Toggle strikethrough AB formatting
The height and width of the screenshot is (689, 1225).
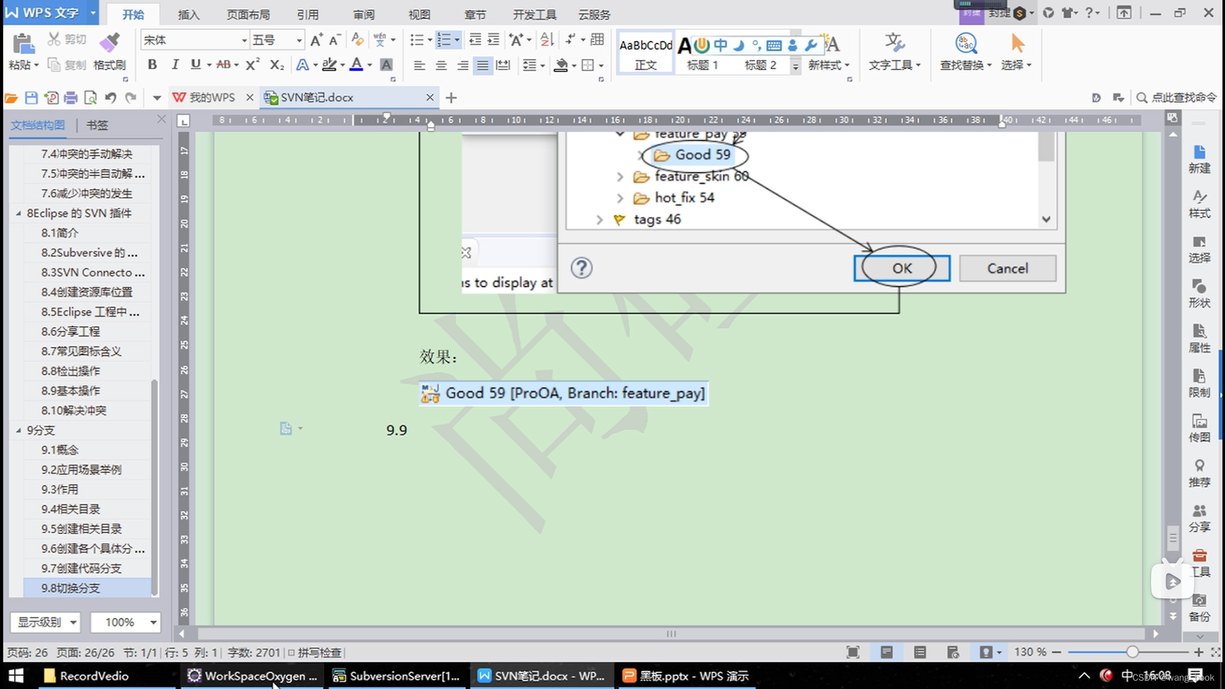point(223,64)
